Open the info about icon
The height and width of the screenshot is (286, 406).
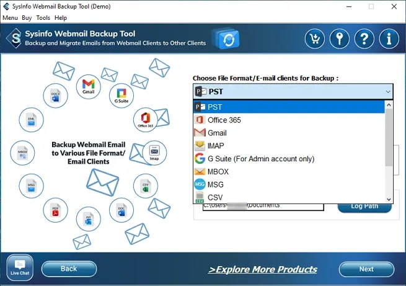(x=389, y=39)
